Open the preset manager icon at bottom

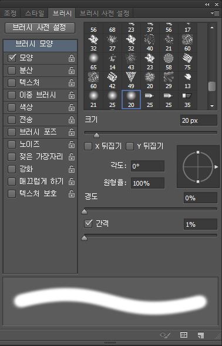pos(184,335)
